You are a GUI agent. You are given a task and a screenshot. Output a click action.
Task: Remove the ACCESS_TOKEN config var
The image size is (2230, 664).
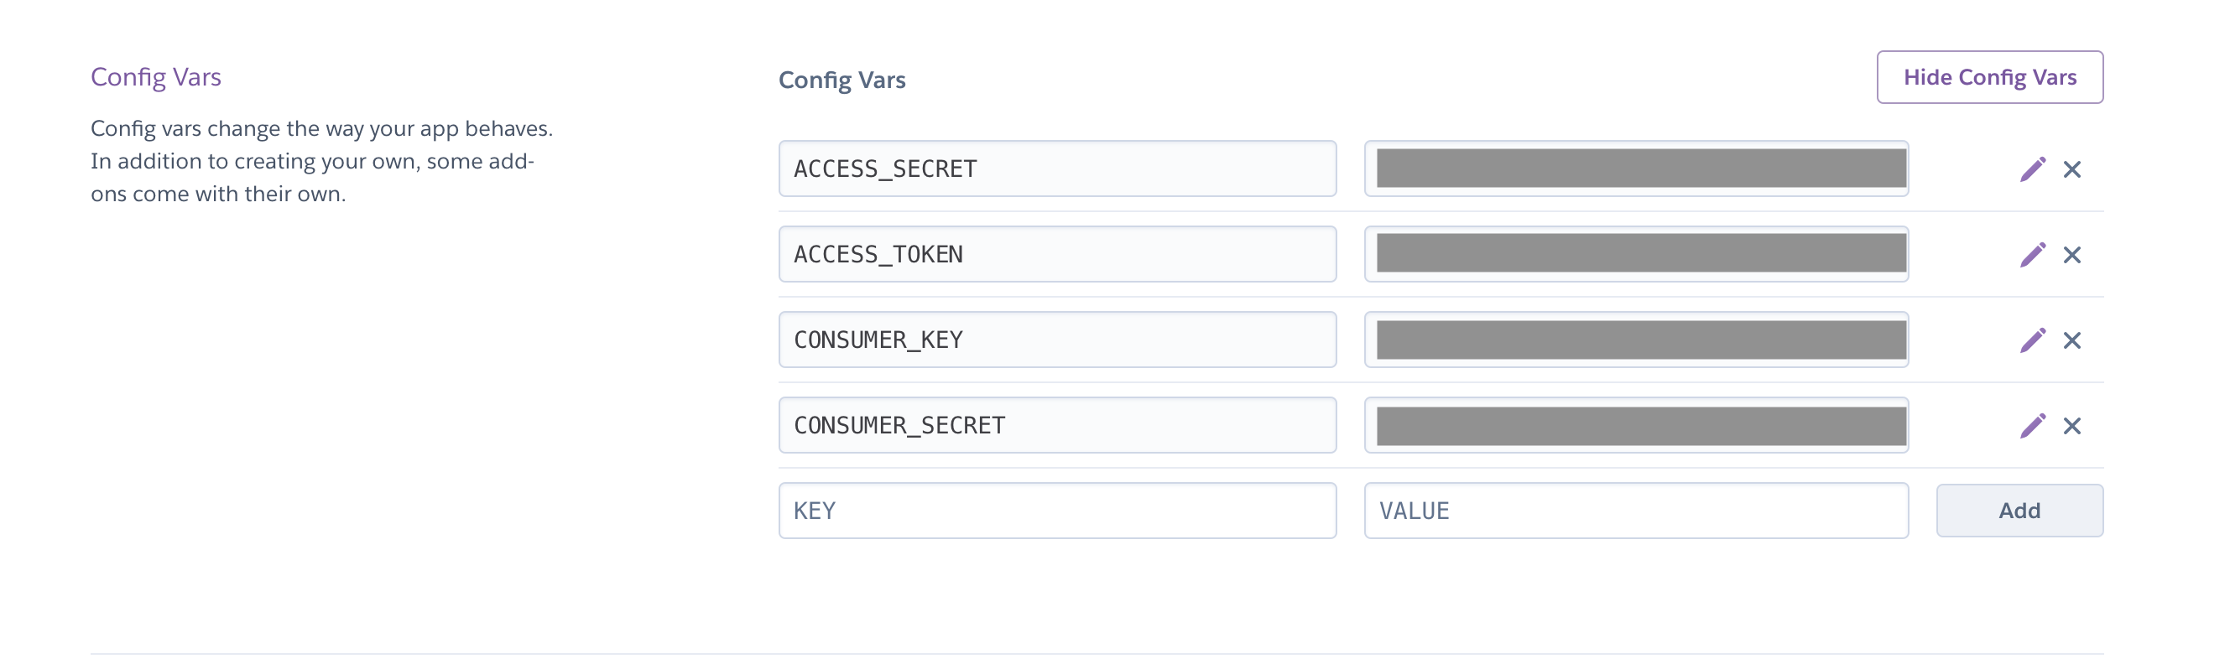click(x=2071, y=255)
